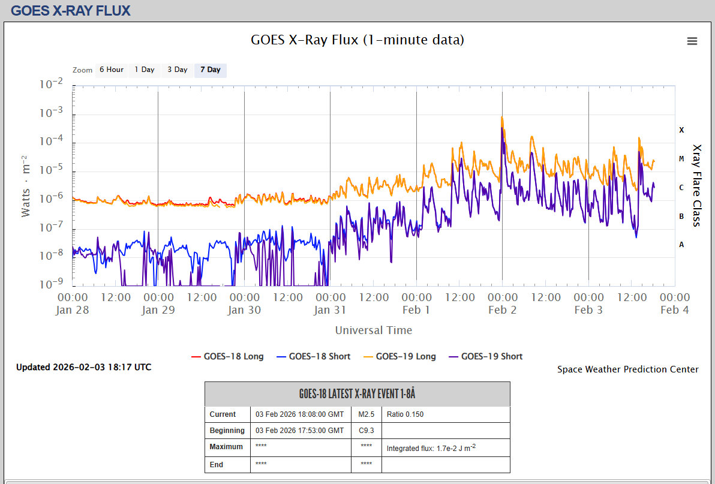The height and width of the screenshot is (484, 715).
Task: Click the chart title GOES X-Ray Flux
Action: point(357,40)
